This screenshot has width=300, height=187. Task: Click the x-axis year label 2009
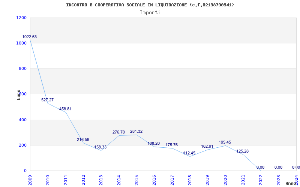pos(30,180)
